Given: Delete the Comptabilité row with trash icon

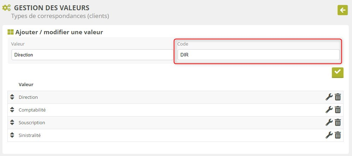Looking at the screenshot, I should click(338, 110).
